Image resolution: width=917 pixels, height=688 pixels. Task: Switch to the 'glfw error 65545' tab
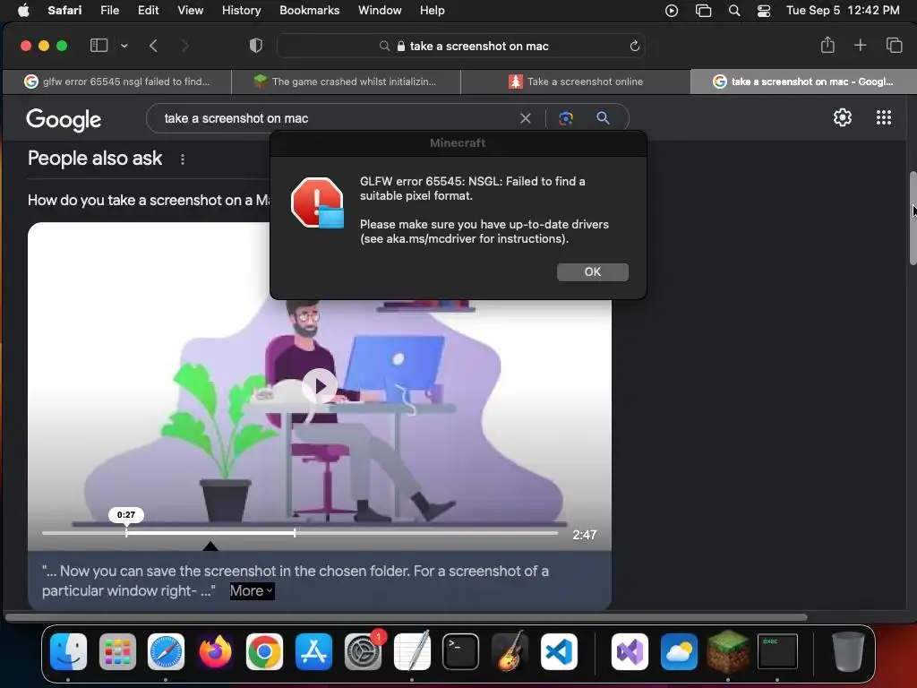click(x=117, y=82)
